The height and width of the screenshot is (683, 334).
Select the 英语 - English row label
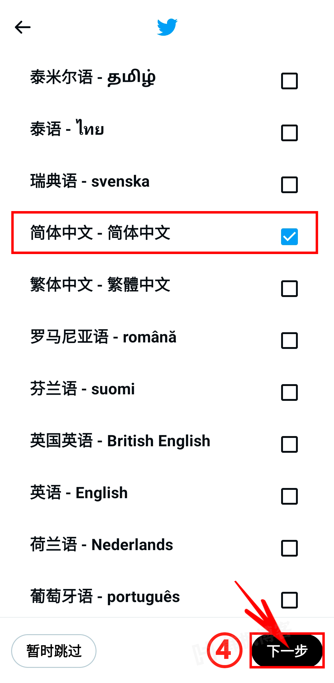[x=79, y=493]
